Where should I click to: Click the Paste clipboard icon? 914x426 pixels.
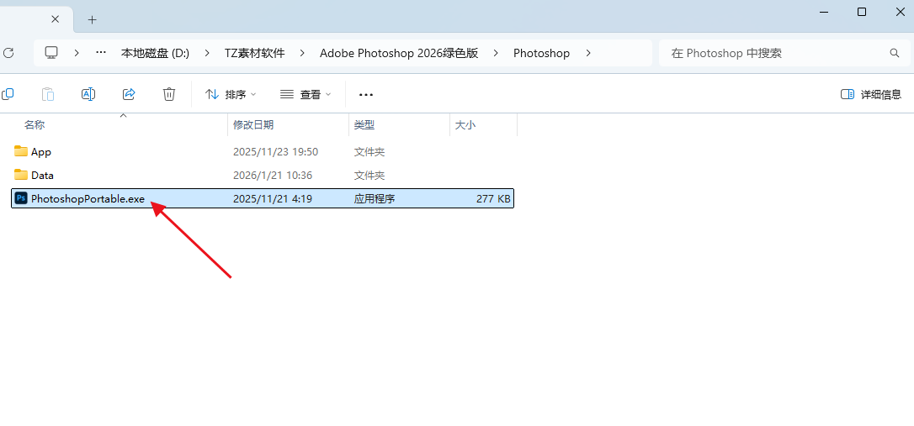pos(48,94)
